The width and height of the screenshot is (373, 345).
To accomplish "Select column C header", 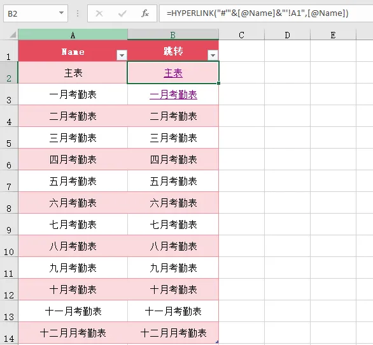I will pyautogui.click(x=241, y=34).
